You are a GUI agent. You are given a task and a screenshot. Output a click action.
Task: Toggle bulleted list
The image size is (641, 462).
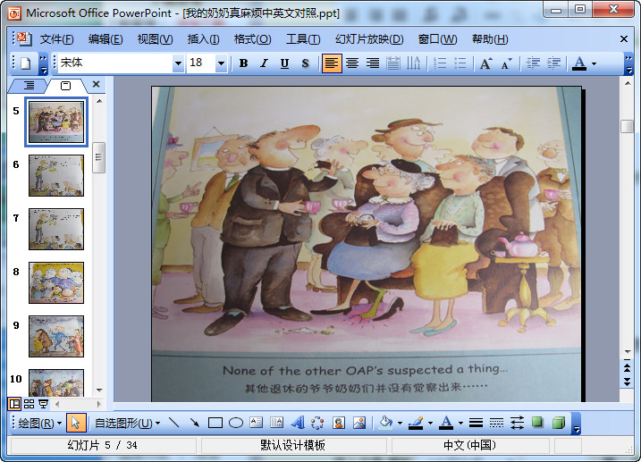[x=460, y=63]
